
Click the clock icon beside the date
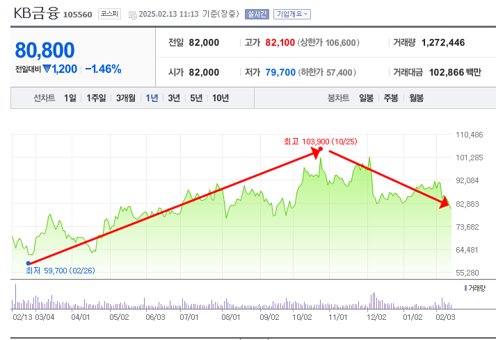tap(133, 15)
